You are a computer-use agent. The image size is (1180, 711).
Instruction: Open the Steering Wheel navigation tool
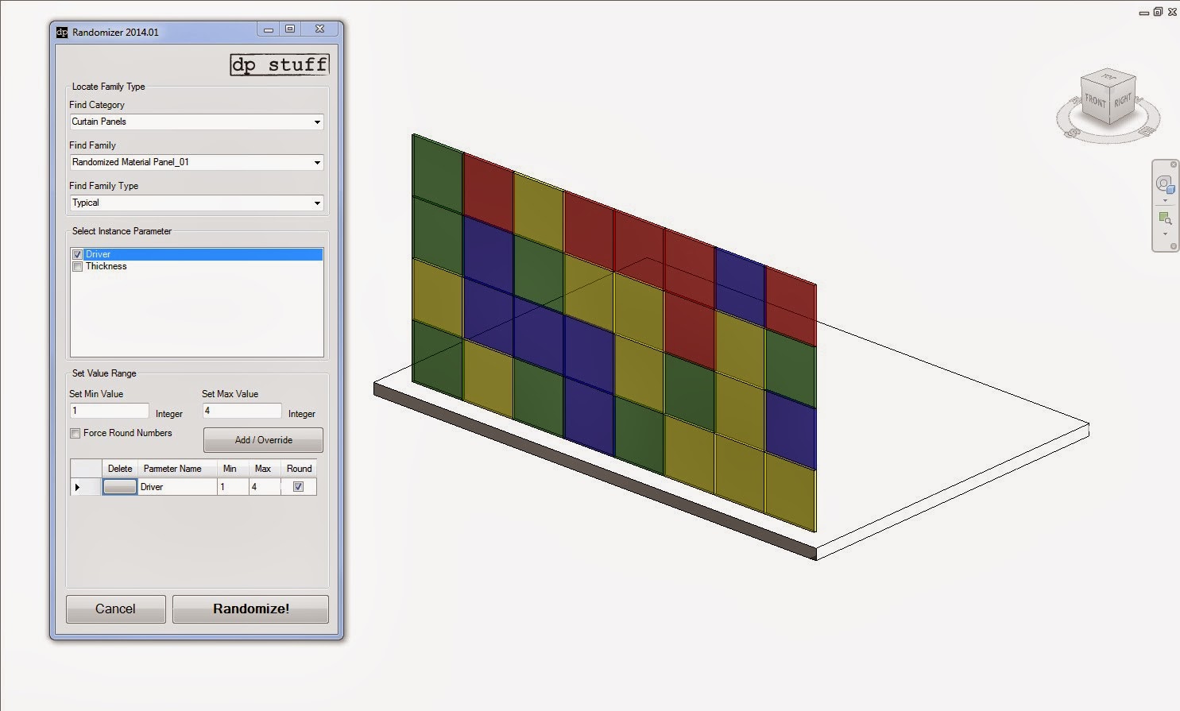(x=1164, y=184)
